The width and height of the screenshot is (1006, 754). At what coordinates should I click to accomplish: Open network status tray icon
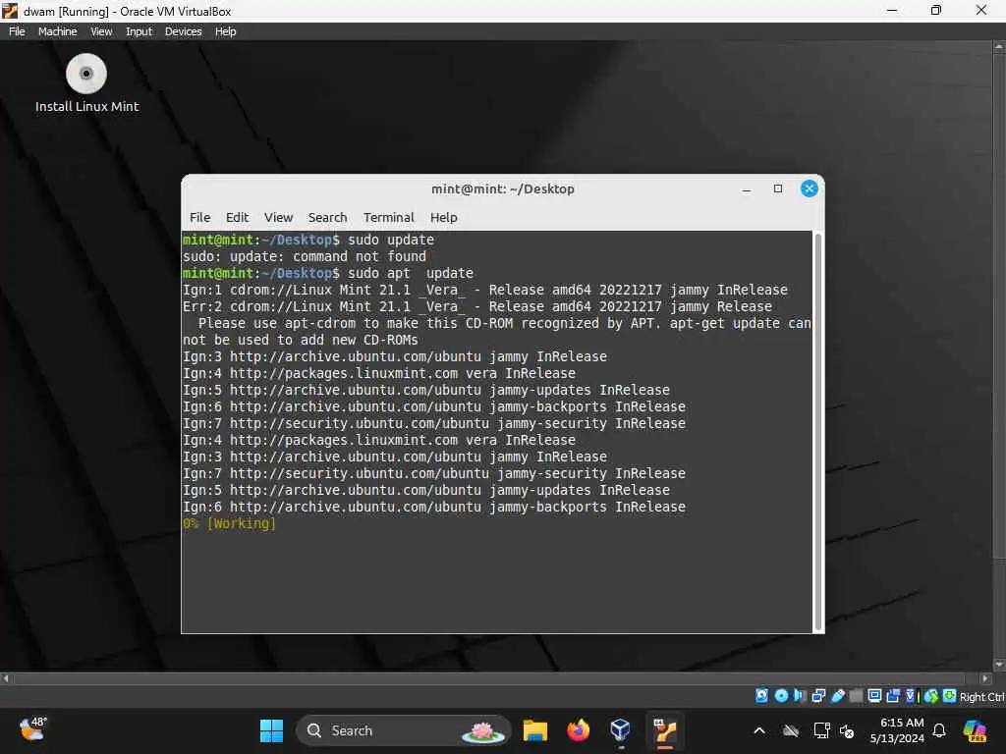[x=821, y=730]
